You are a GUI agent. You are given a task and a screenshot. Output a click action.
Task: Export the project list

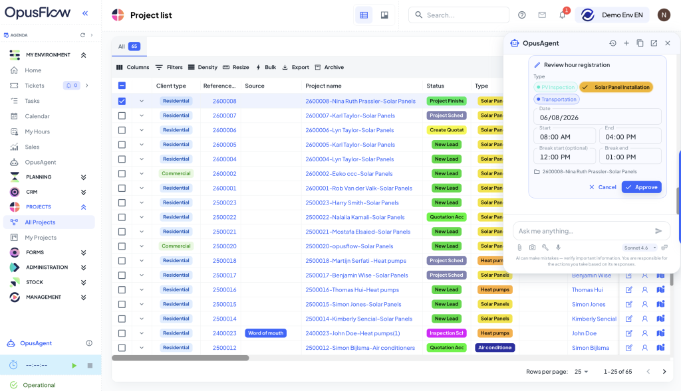click(296, 67)
